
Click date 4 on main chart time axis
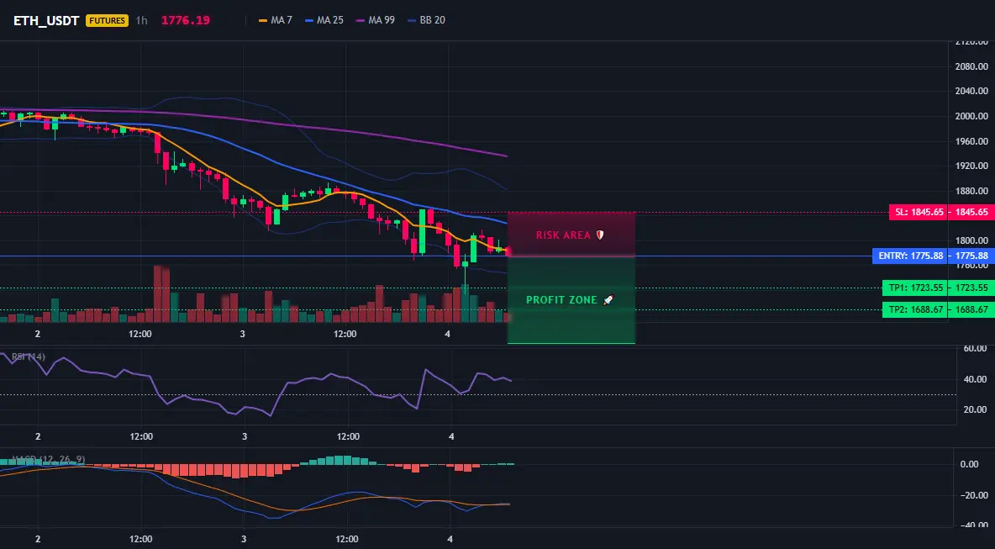(x=448, y=334)
